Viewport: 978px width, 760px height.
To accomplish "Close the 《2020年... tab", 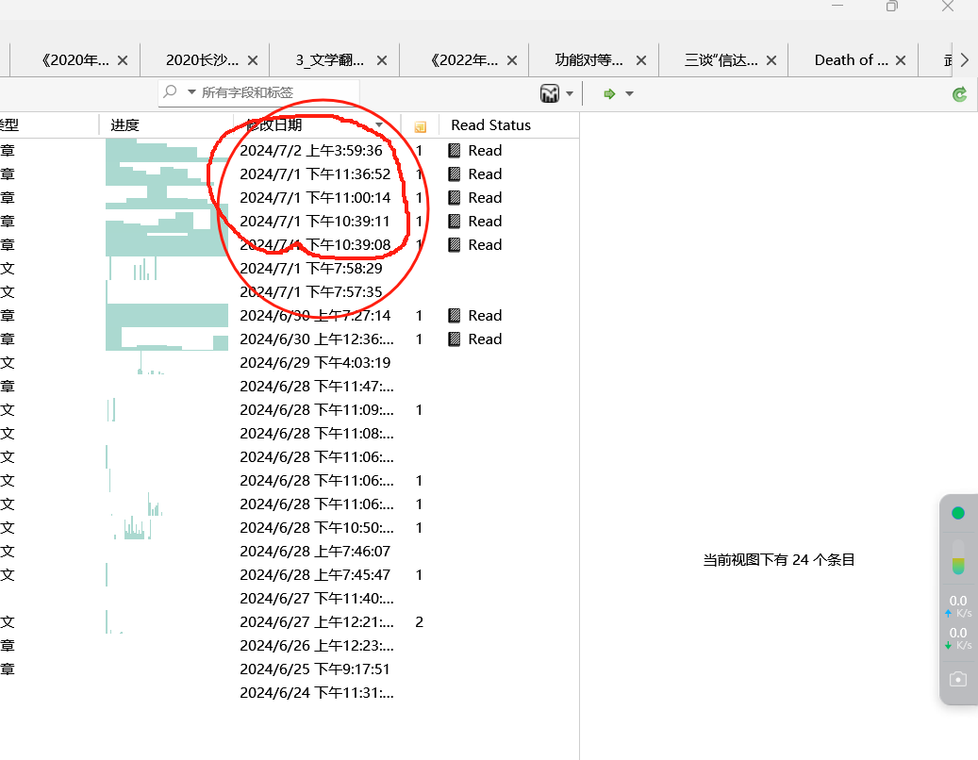I will [123, 60].
